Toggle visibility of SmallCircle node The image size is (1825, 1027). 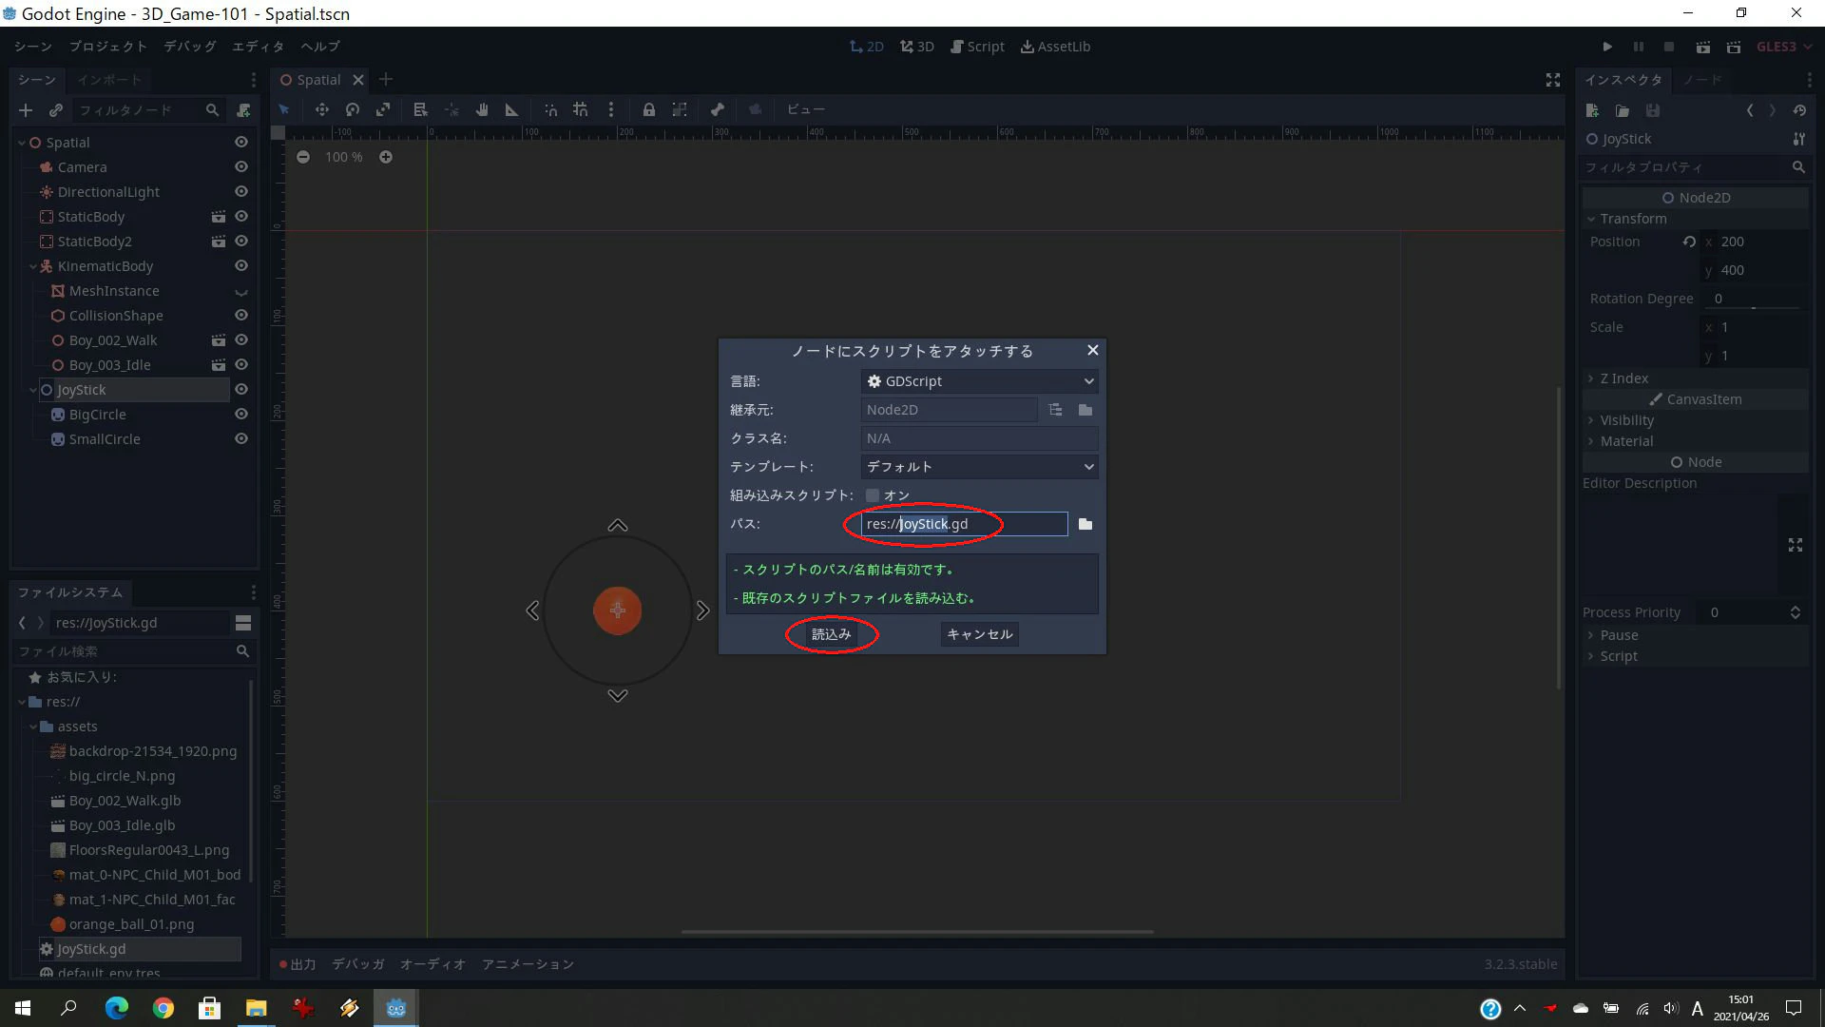coord(241,438)
